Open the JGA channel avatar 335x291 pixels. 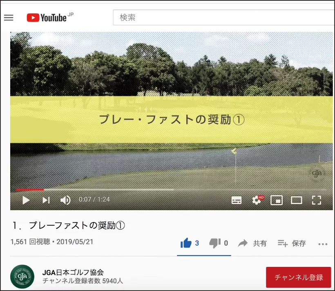point(22,276)
